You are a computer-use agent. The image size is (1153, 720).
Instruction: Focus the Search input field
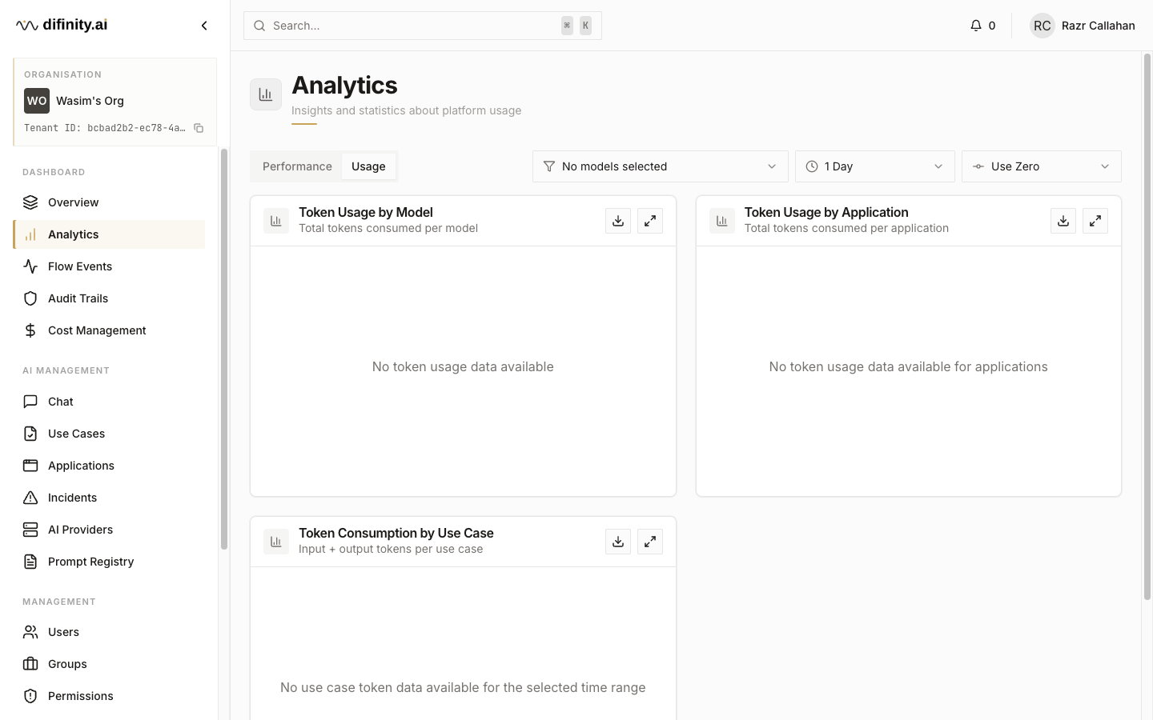pyautogui.click(x=423, y=26)
